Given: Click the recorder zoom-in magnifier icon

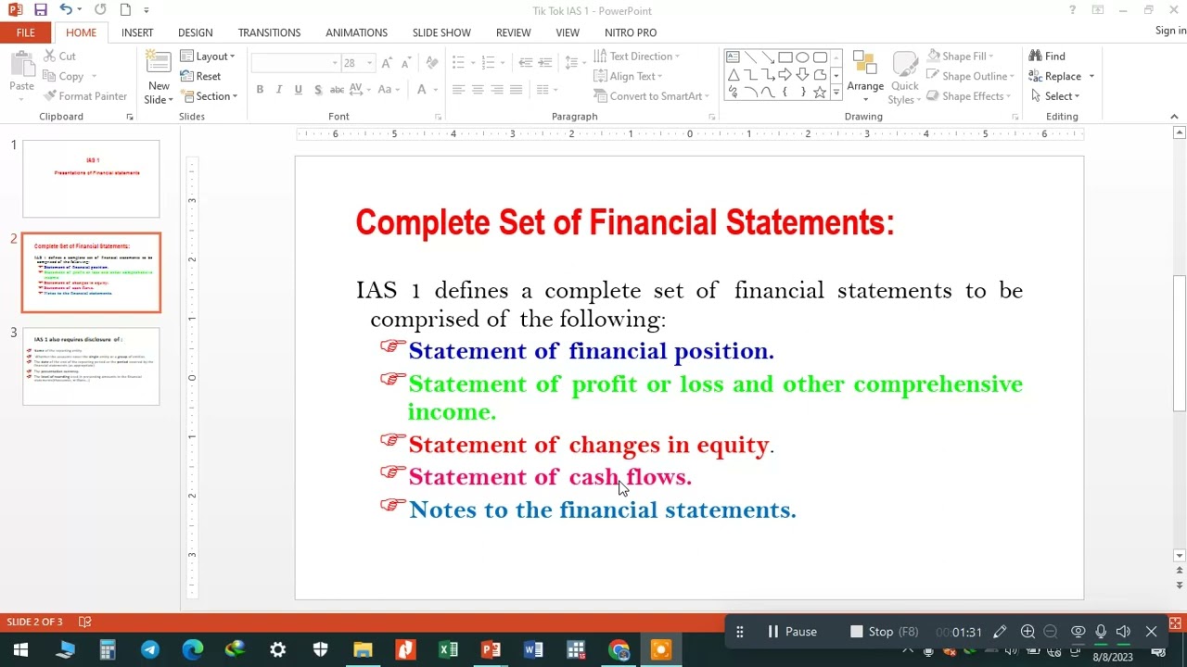Looking at the screenshot, I should pos(1027,632).
